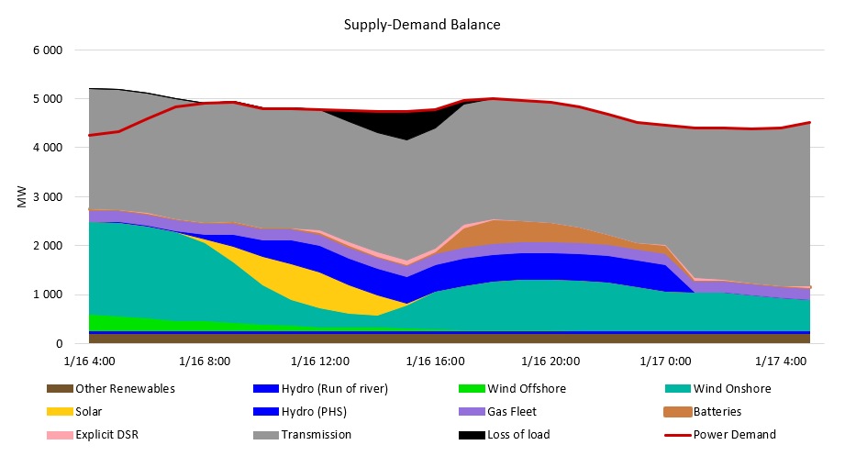Click the '1/16 20:00' x-axis label
The image size is (845, 456).
550,361
